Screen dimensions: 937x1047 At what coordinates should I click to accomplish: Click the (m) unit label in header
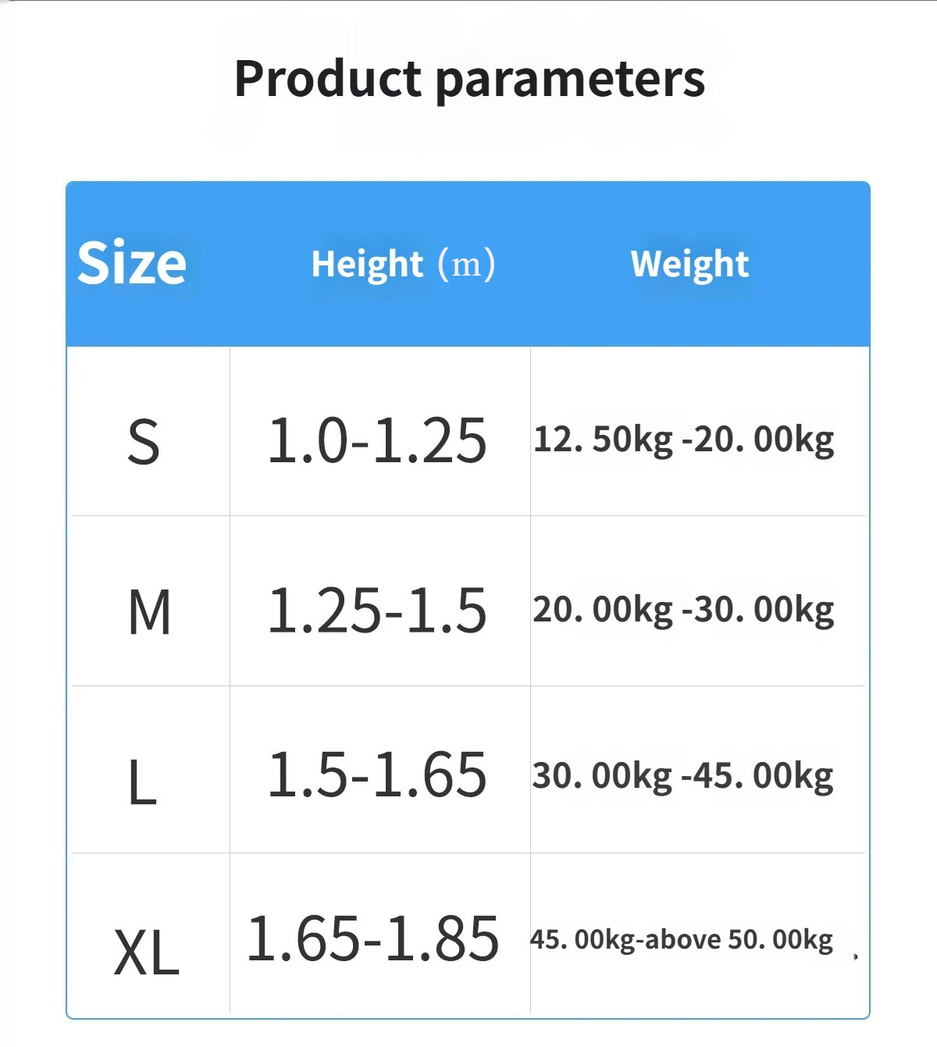click(x=466, y=263)
